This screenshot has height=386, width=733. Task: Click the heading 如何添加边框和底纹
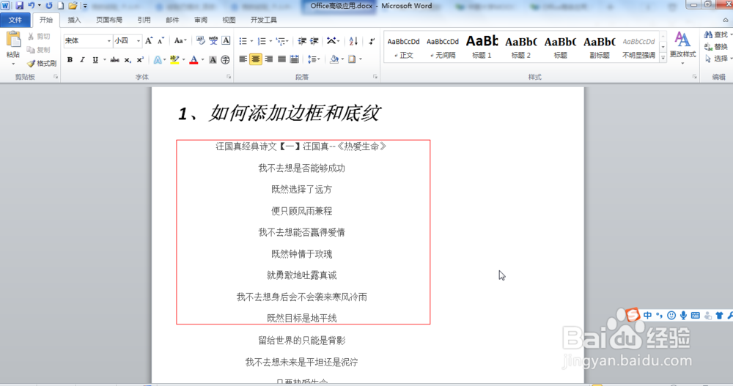tap(295, 113)
